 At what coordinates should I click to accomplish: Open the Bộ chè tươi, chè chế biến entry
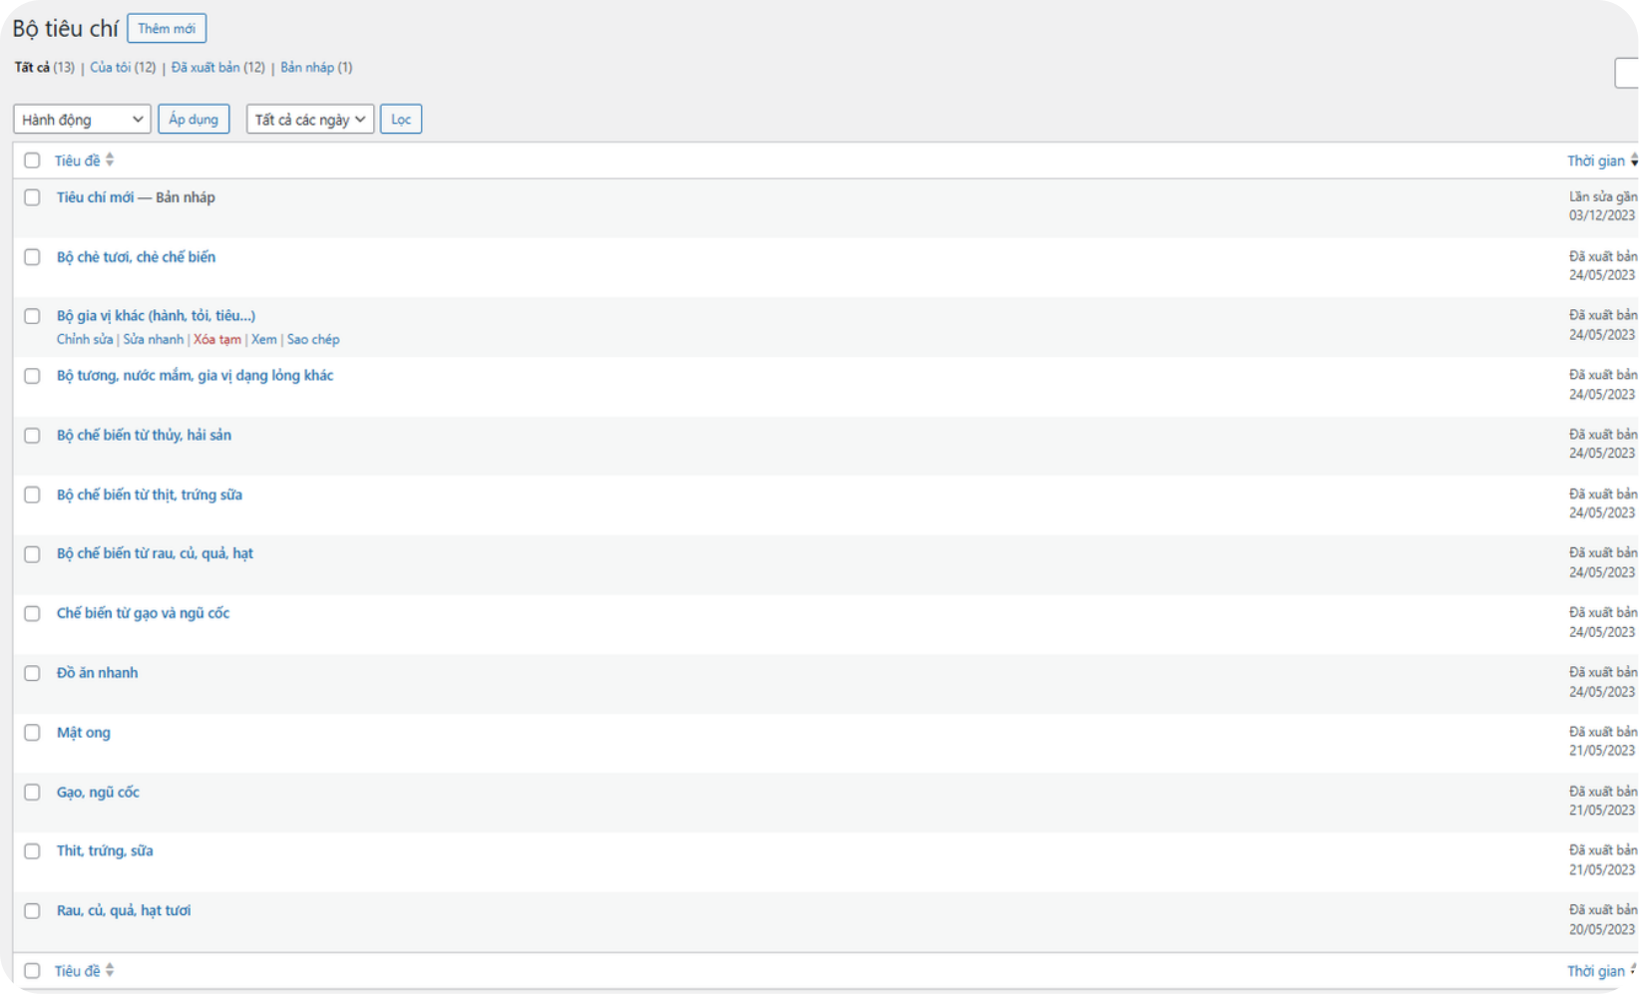136,257
